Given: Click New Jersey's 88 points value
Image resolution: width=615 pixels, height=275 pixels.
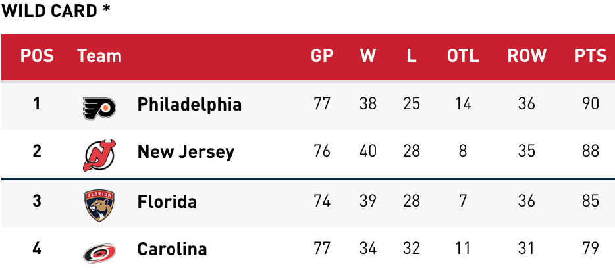Looking at the screenshot, I should point(590,151).
